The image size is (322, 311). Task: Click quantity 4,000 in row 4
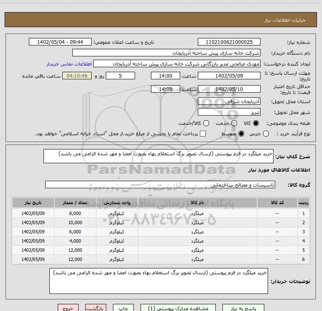tap(75, 241)
